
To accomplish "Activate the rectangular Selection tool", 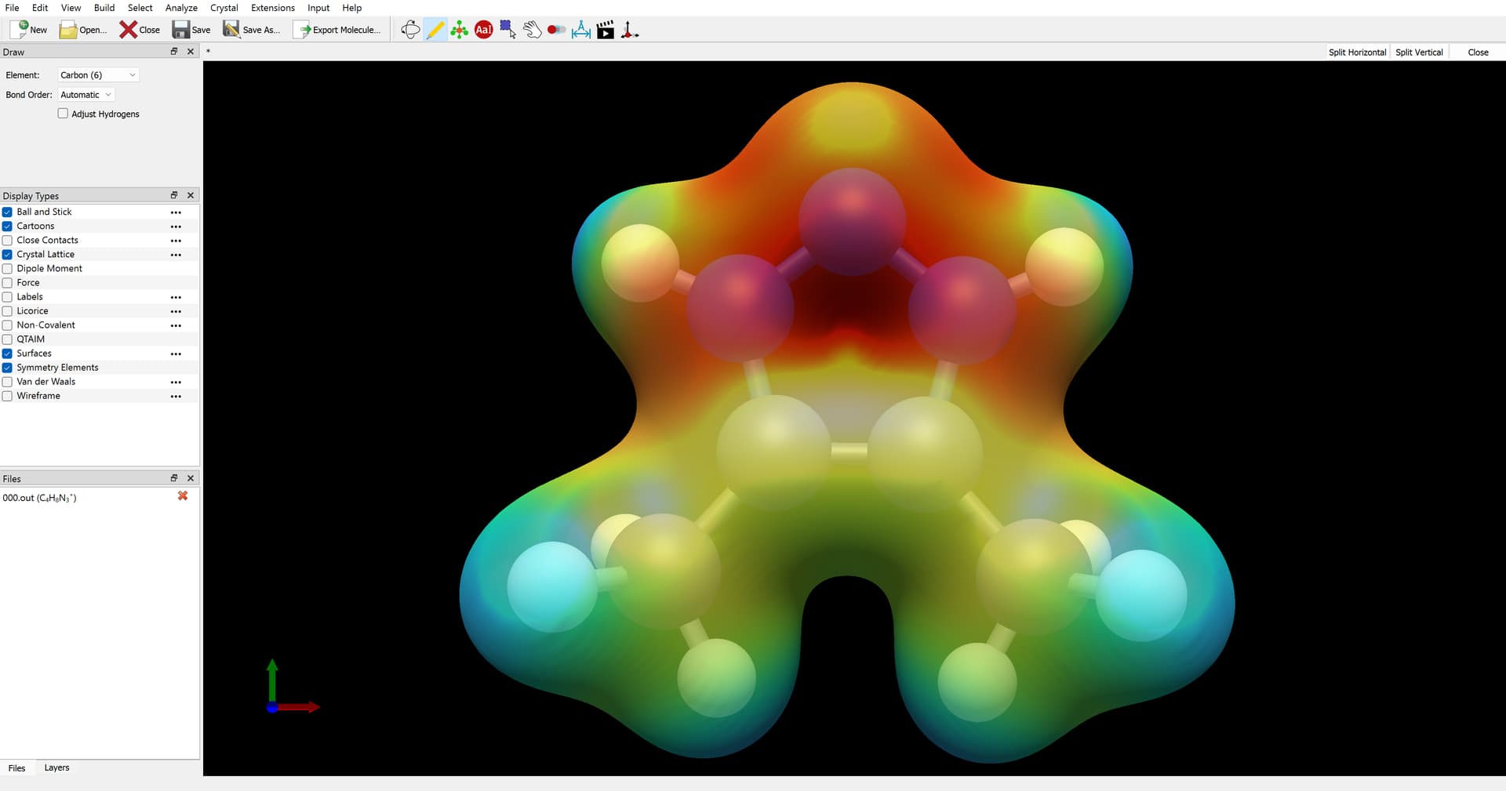I will [508, 31].
